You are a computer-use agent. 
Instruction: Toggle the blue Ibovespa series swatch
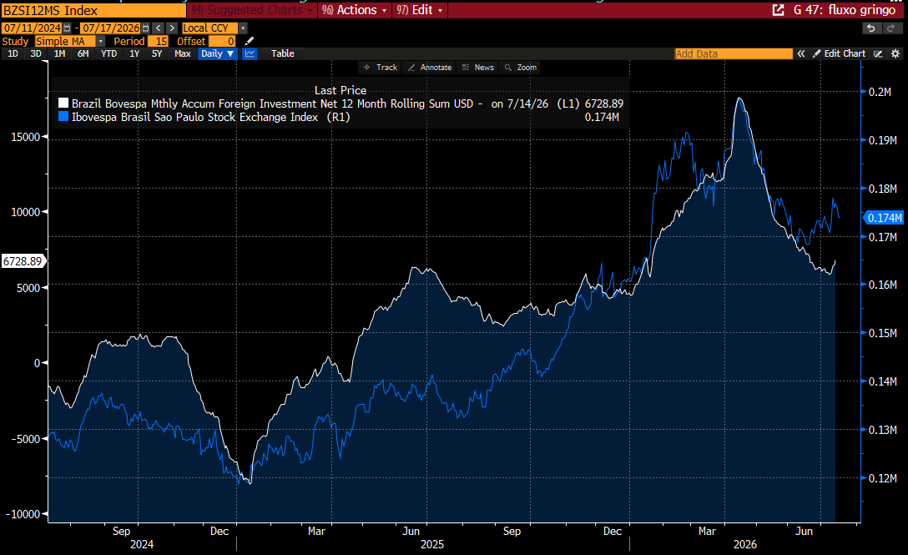[63, 117]
